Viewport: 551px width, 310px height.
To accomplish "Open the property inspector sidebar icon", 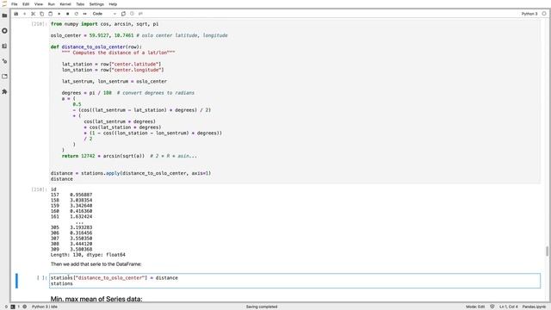I will click(4, 61).
